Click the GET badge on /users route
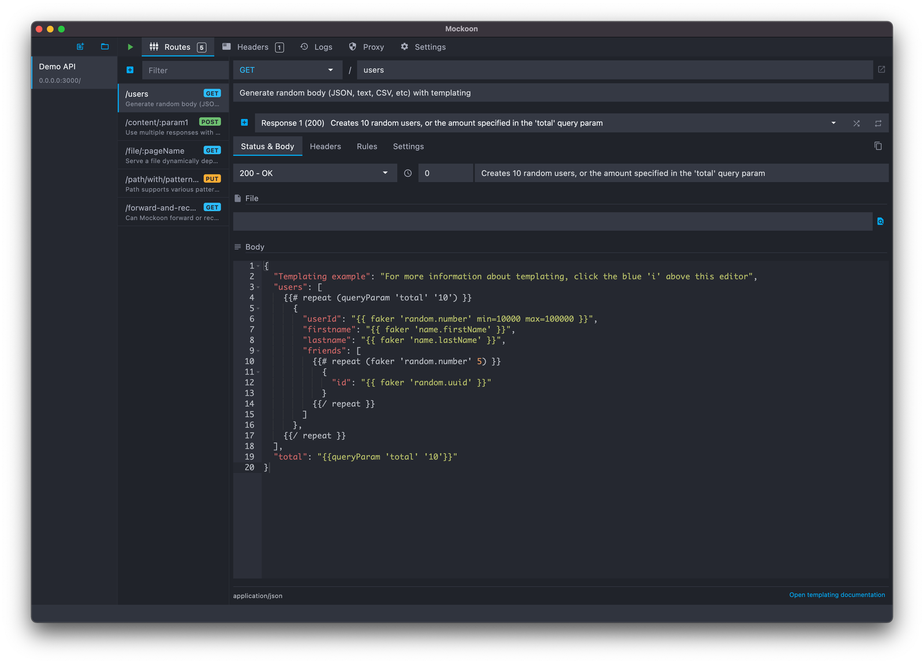 (213, 93)
